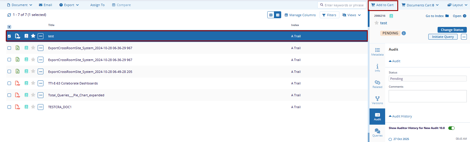Click the PENDING status info icon
470x142 pixels.
click(404, 33)
